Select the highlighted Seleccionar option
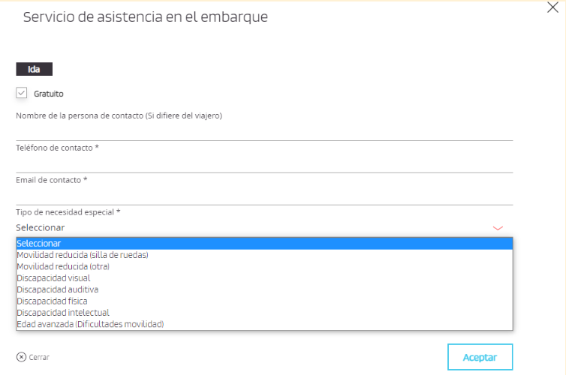 coord(39,244)
